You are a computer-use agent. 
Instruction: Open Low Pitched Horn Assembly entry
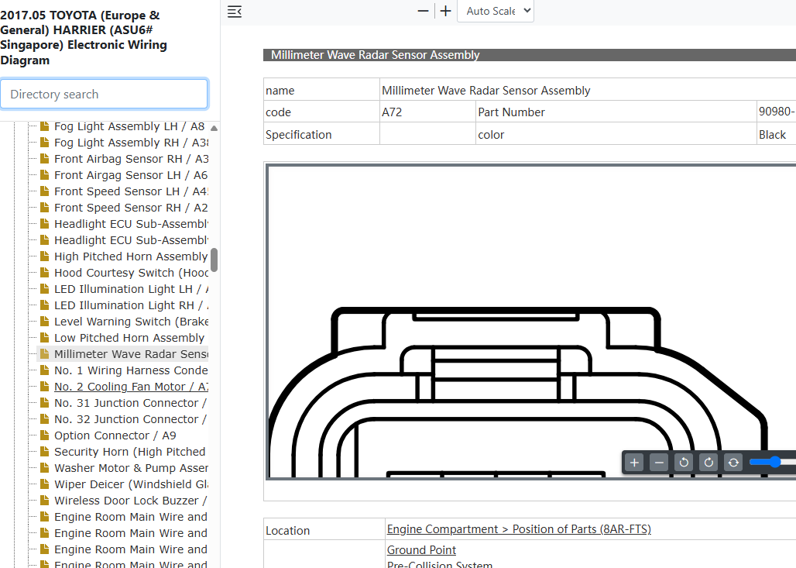pos(129,337)
